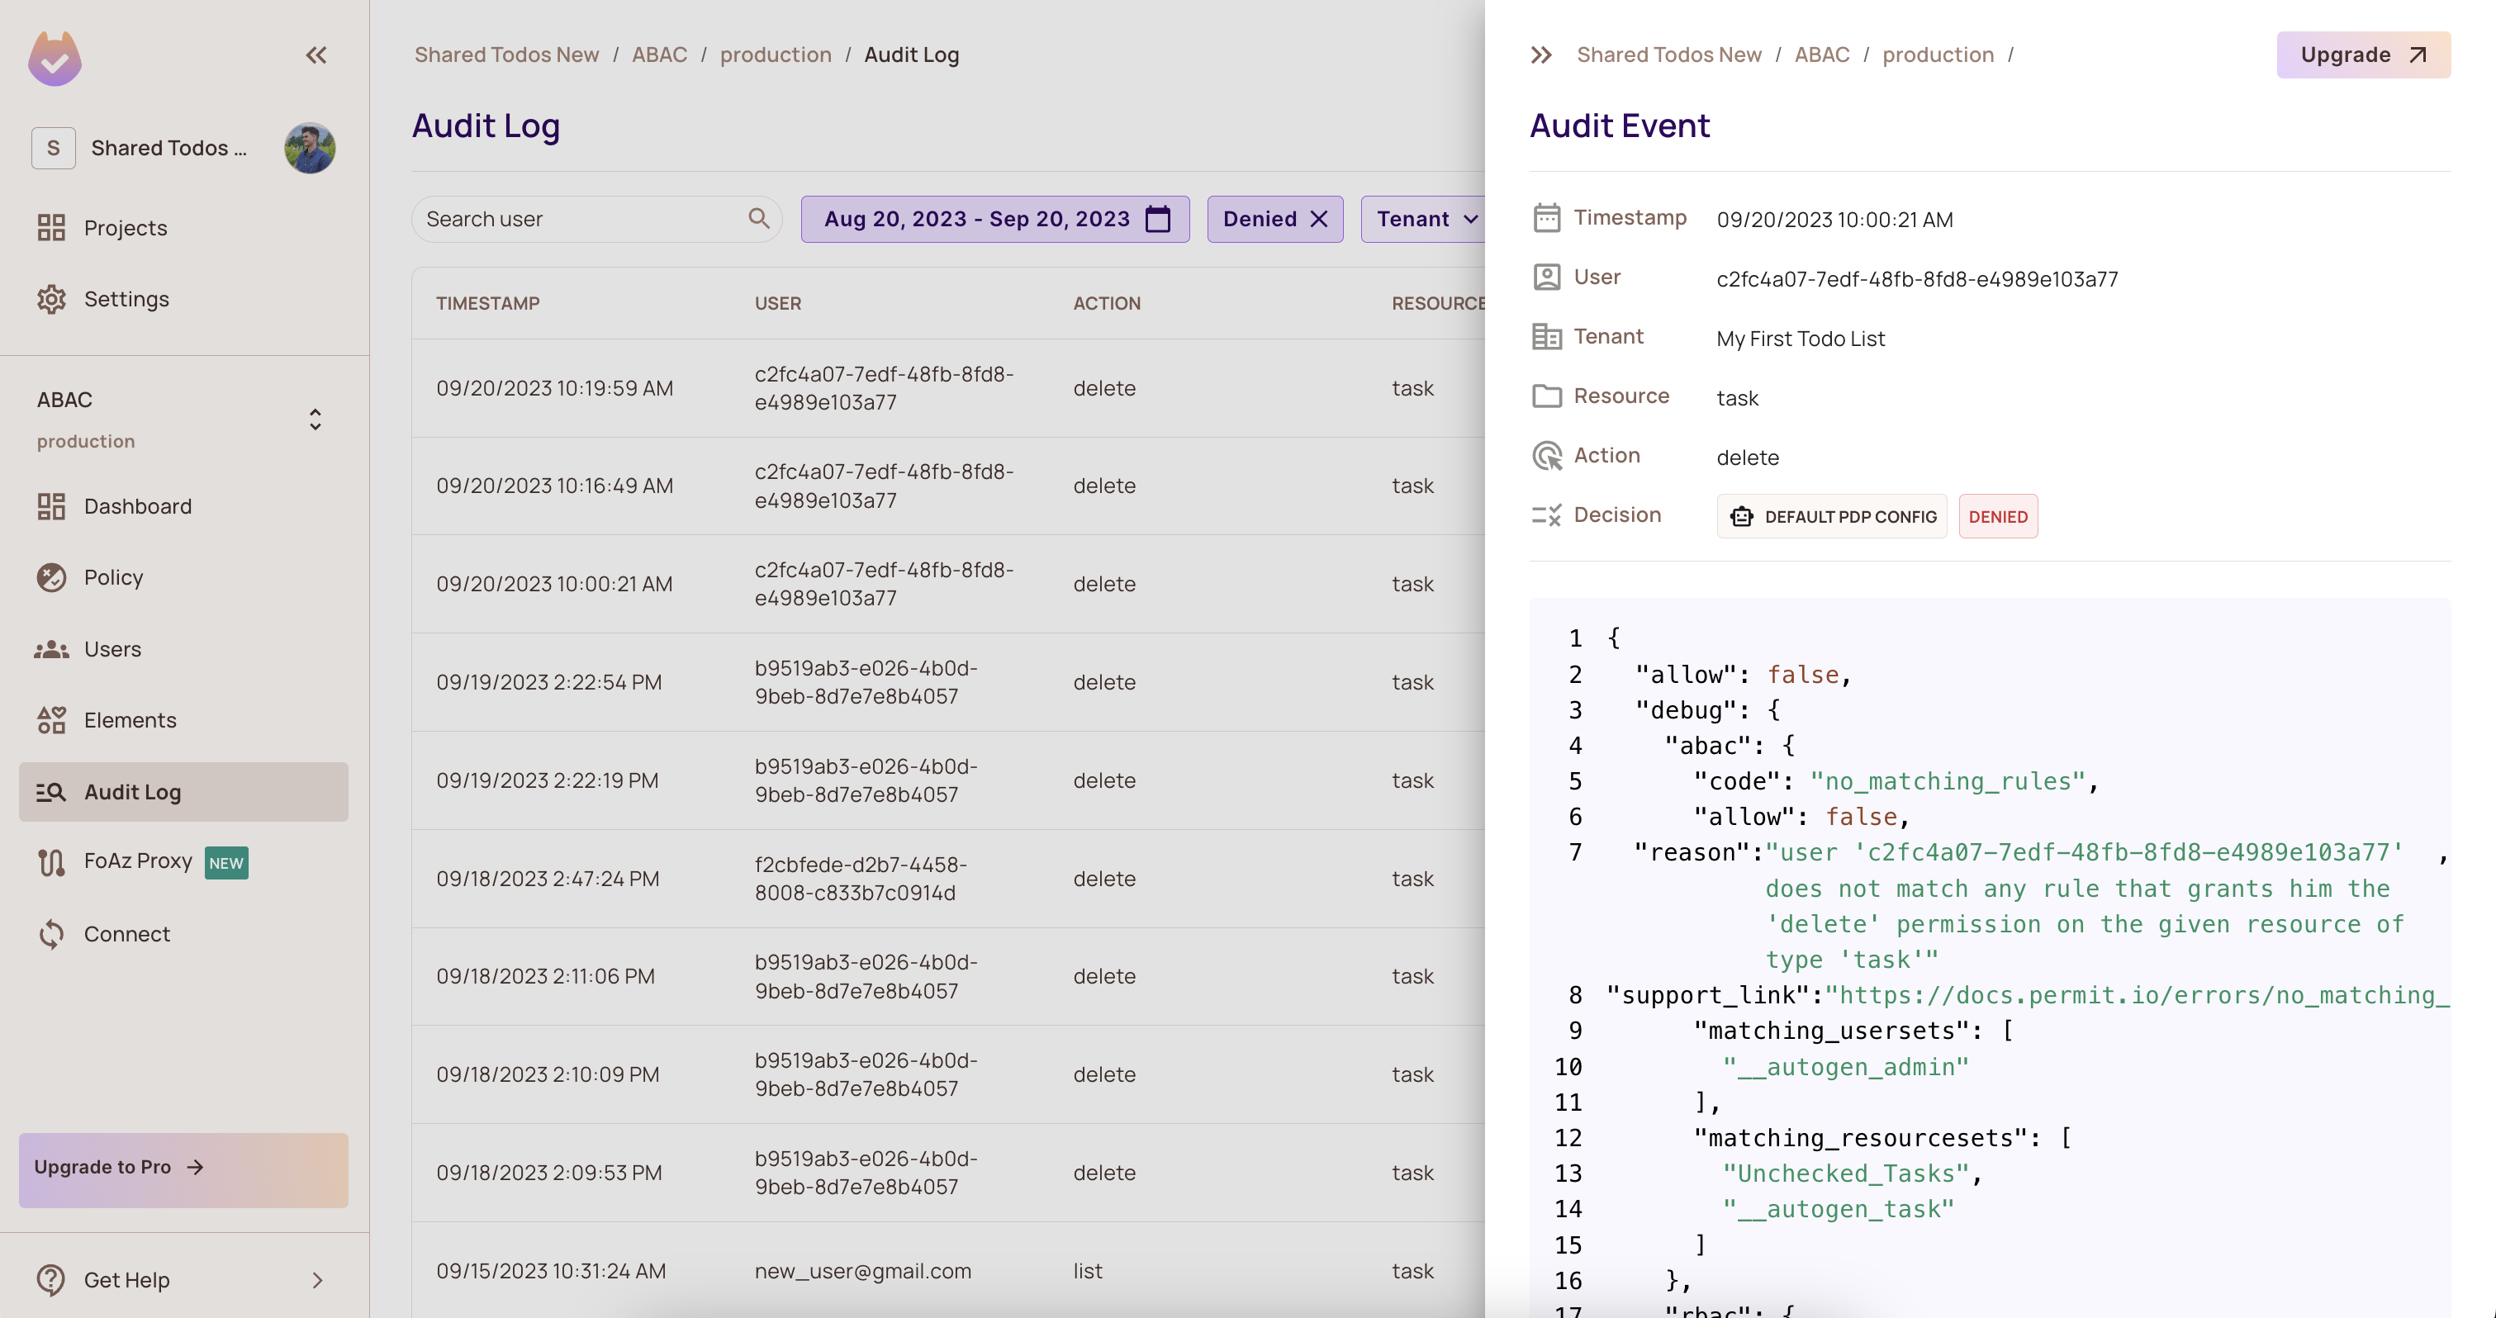Open the Users menu item
2496x1318 pixels.
112,649
